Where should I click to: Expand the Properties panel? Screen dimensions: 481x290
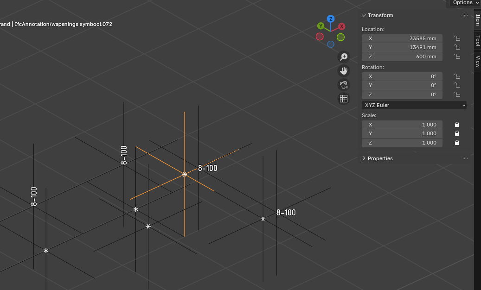(364, 158)
